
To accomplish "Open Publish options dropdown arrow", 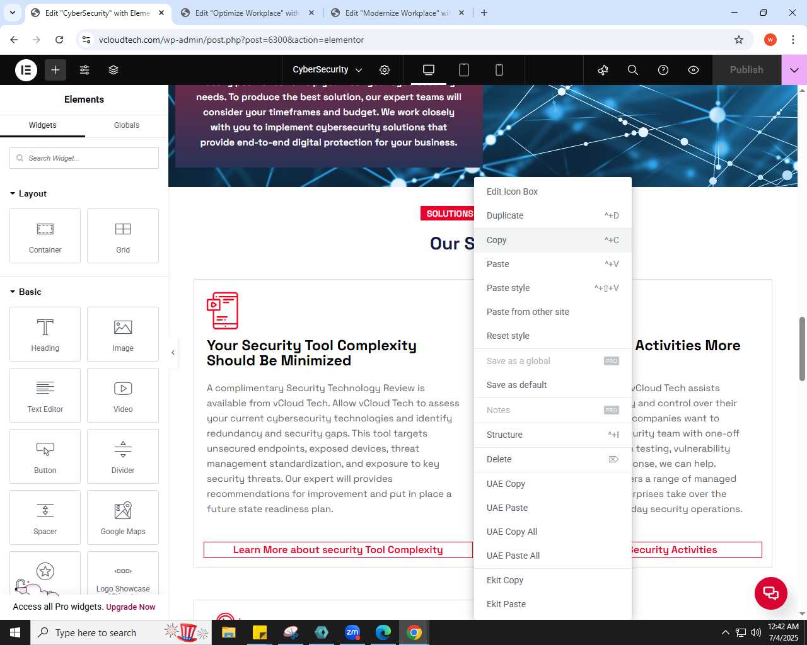I will click(794, 70).
